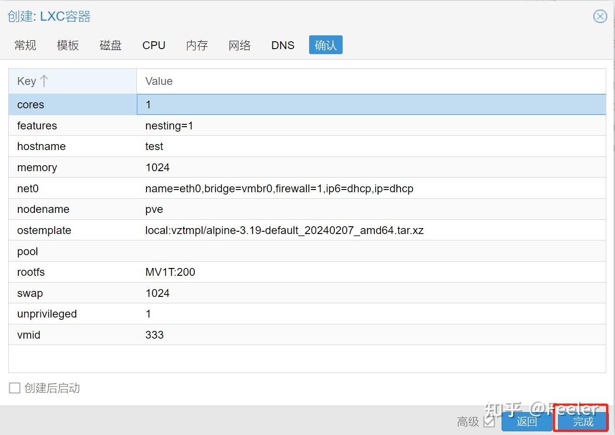This screenshot has height=435, width=615.
Task: Open the 网络 configuration tab
Action: point(239,45)
